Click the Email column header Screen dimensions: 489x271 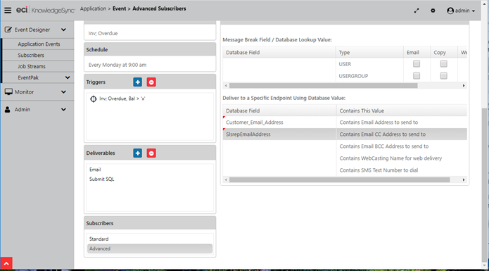point(417,52)
